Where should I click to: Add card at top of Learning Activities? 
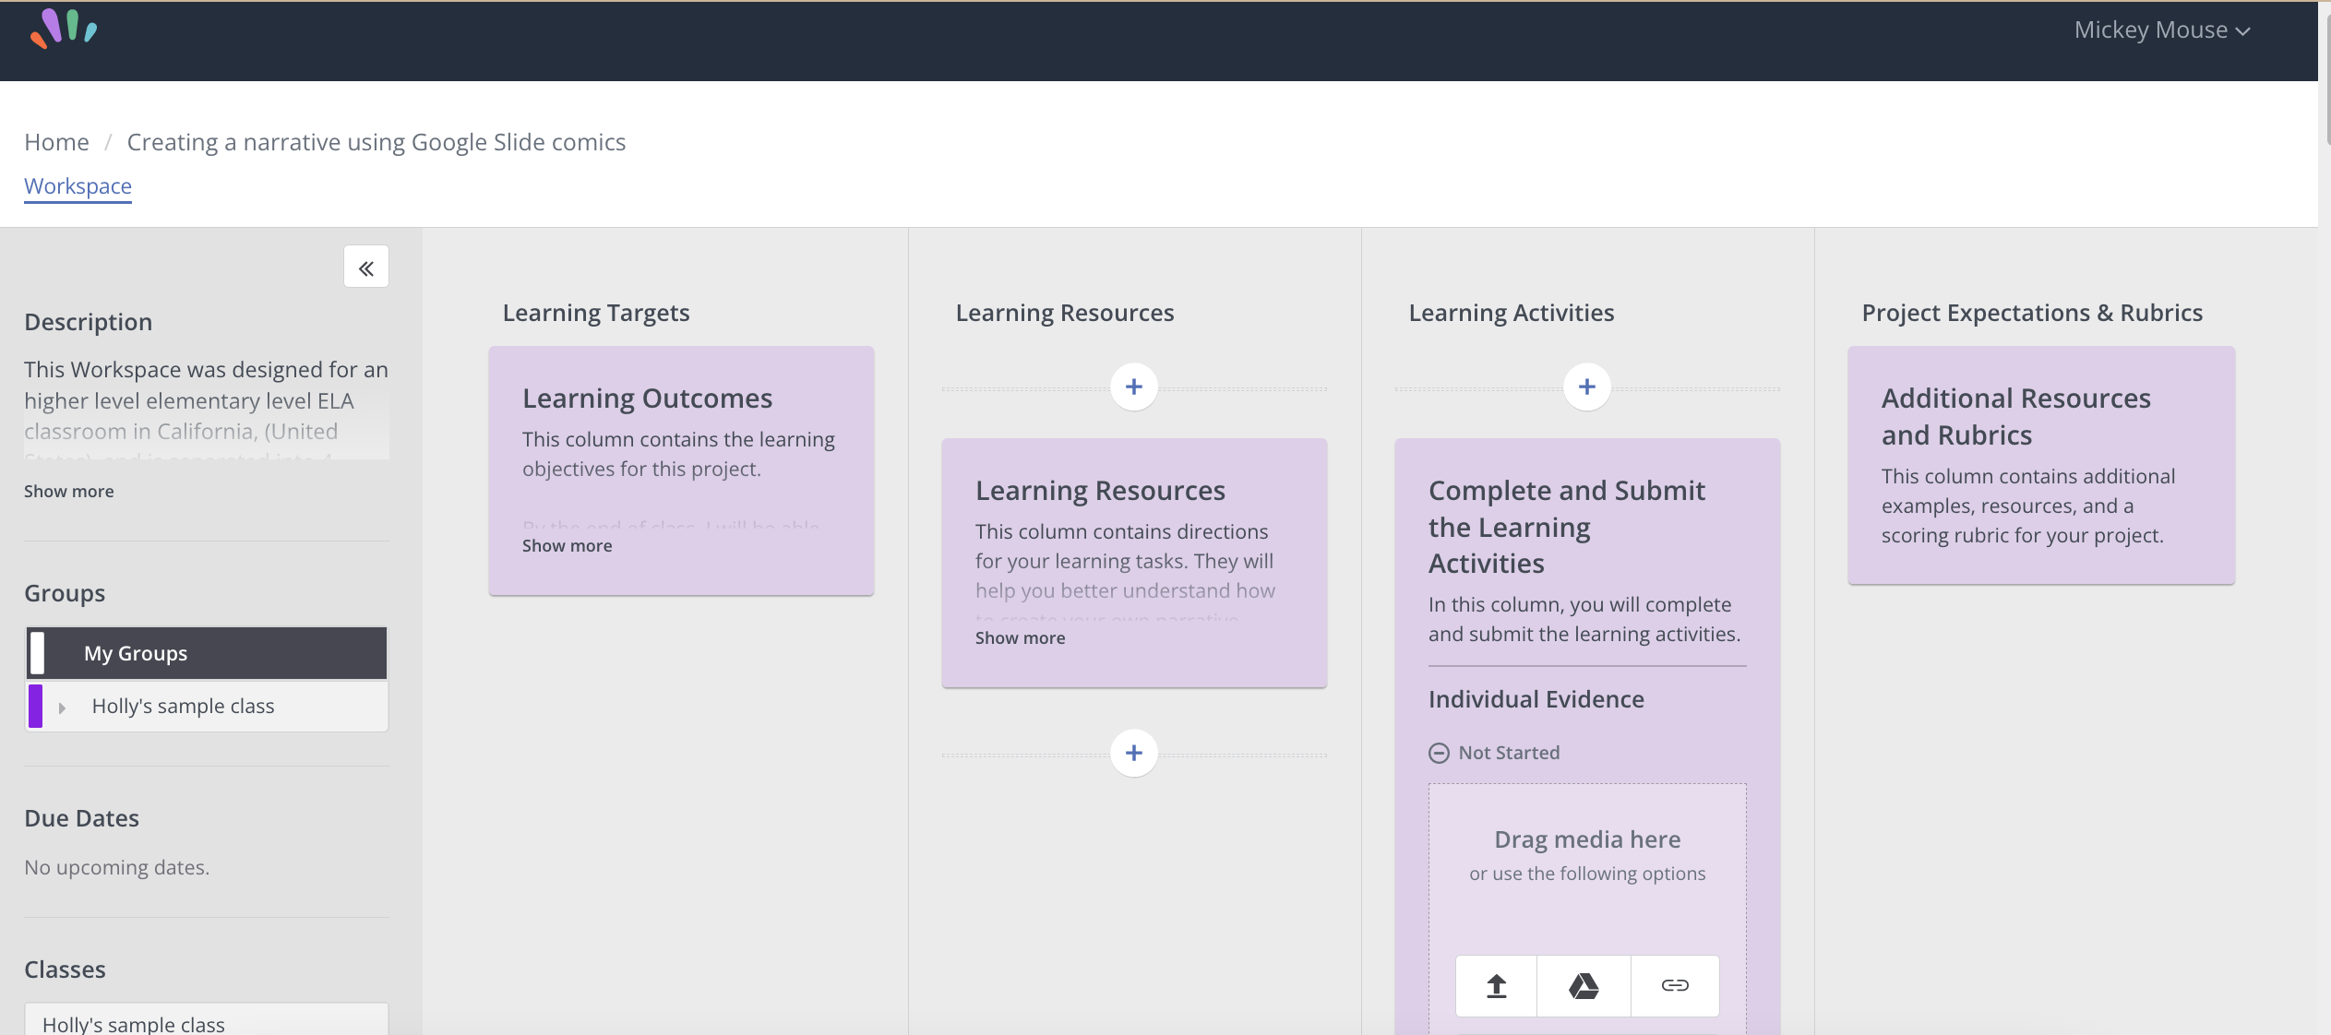click(1586, 387)
